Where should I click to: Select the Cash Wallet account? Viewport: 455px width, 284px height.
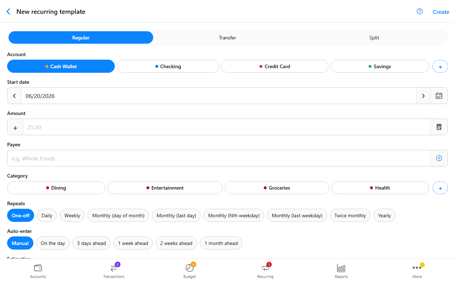(61, 66)
